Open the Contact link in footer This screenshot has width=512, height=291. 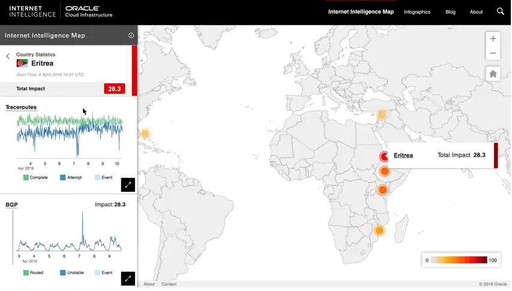169,284
